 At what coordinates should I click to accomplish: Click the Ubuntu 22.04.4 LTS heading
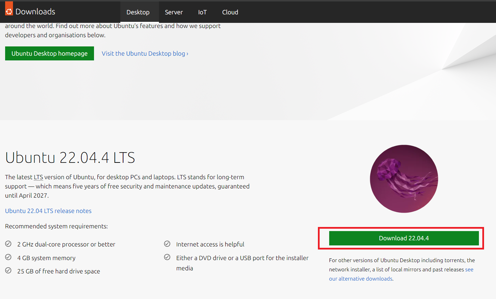coord(70,158)
